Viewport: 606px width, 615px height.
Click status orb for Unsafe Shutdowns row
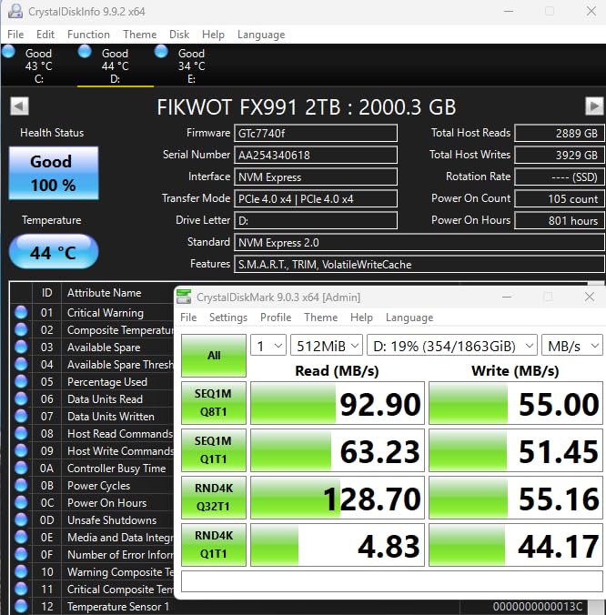[21, 519]
